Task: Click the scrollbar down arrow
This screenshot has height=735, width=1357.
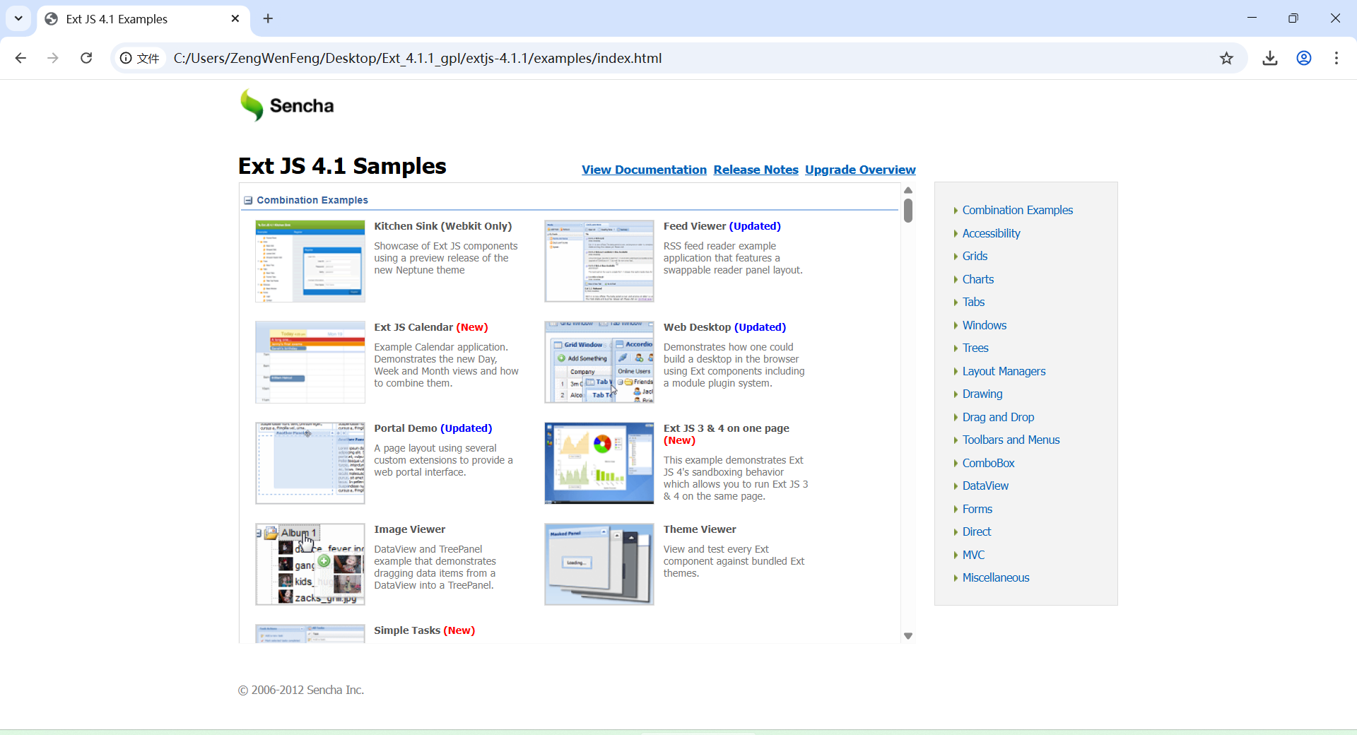Action: [x=908, y=635]
